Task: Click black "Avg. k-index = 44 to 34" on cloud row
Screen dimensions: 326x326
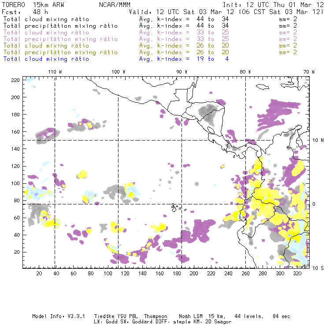Action: (x=184, y=19)
